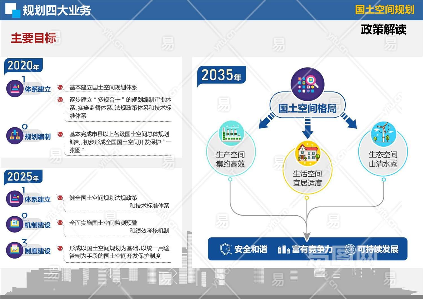Viewport: 423px width, 299px height.
Task: Click the line 全面实施国土空间监测预警
Action: tap(103, 223)
